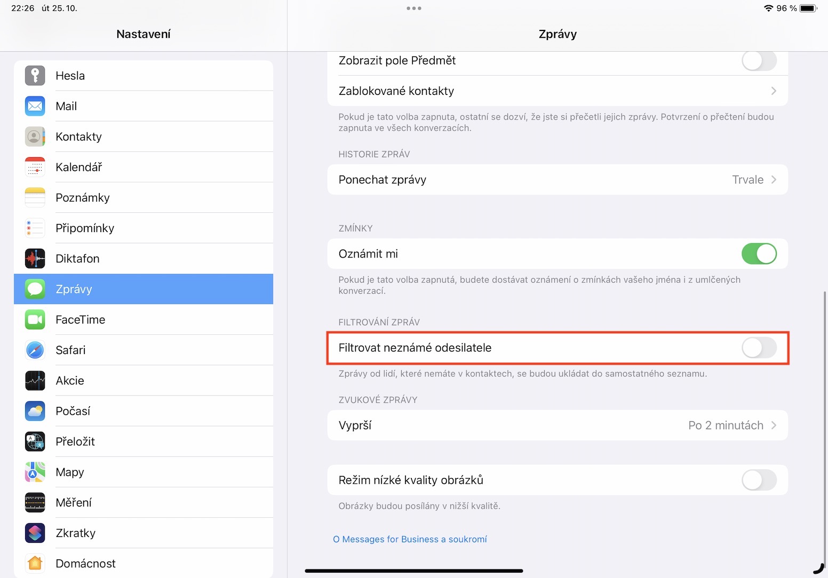828x578 pixels.
Task: Open the Počasí weather icon
Action: (x=35, y=411)
